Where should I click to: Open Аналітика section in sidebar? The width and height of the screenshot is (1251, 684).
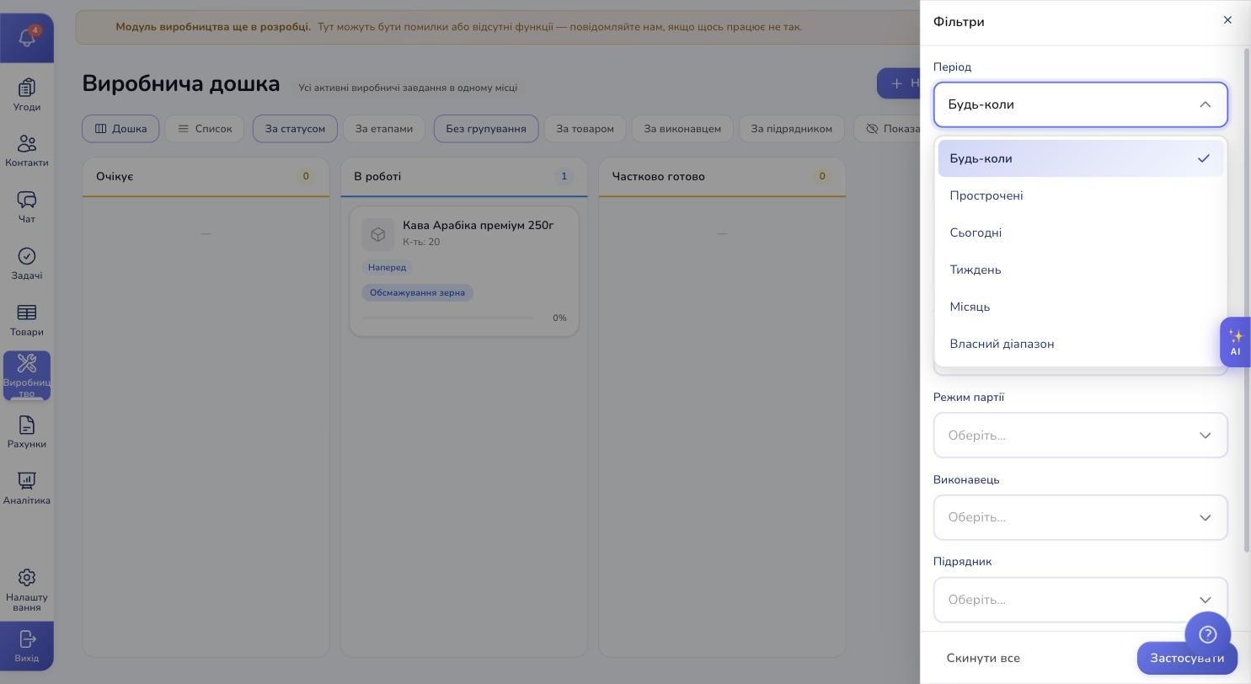coord(27,489)
